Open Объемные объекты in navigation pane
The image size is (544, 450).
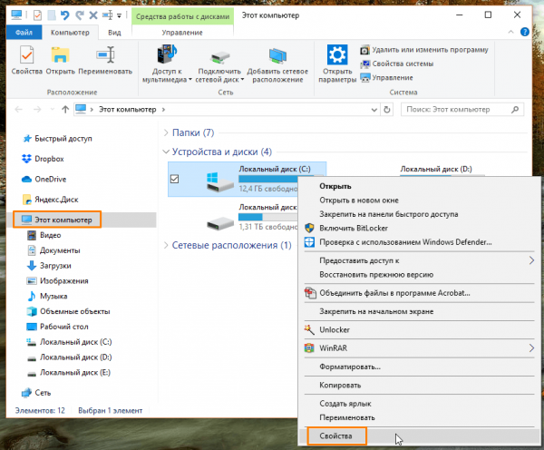point(68,311)
